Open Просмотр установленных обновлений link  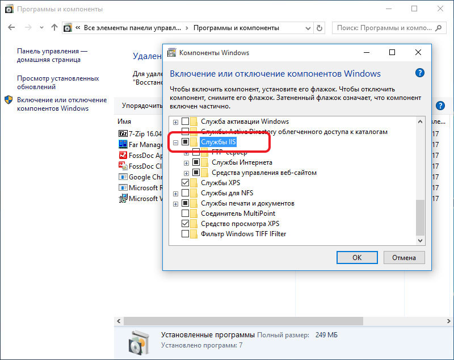coord(58,82)
